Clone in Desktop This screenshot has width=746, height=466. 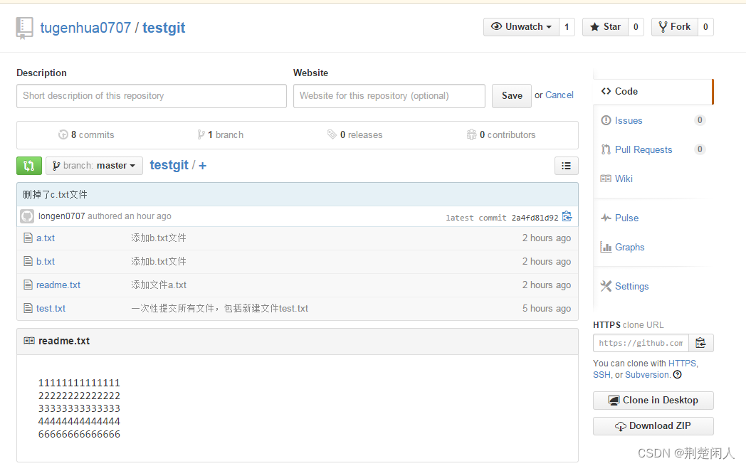click(x=653, y=401)
